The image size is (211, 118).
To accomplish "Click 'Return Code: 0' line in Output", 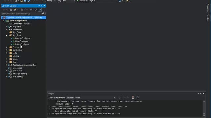I will tap(65, 104).
